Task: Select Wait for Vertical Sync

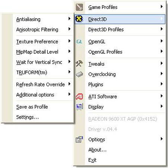Action: [43, 62]
